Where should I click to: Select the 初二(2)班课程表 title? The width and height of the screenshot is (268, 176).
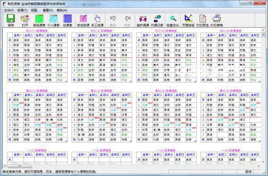click(101, 31)
